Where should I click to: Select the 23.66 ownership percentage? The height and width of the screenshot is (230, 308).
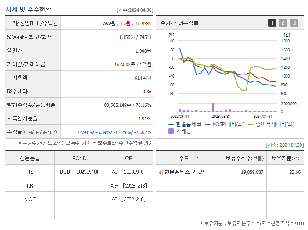(295, 172)
